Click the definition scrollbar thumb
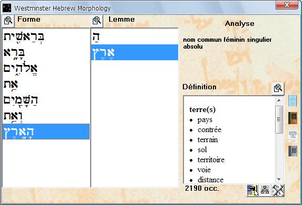This screenshot has height=205, width=302. pyautogui.click(x=279, y=119)
